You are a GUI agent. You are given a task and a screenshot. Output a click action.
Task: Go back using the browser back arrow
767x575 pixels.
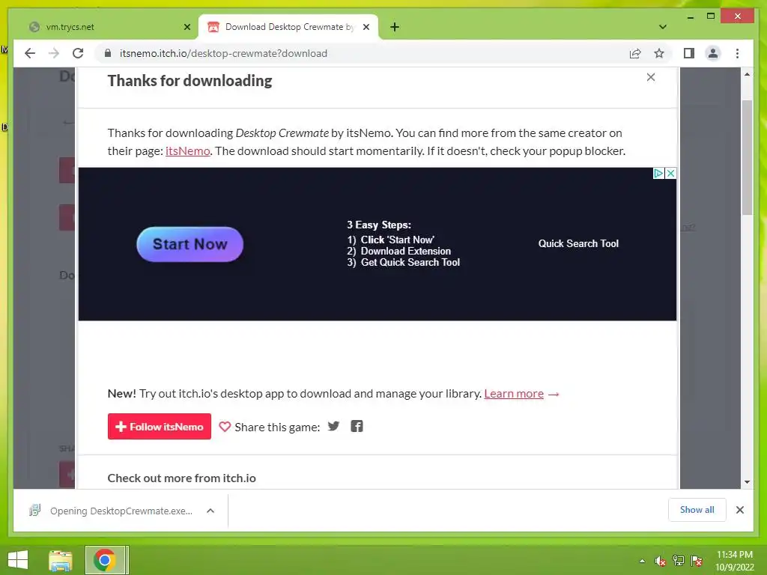30,53
